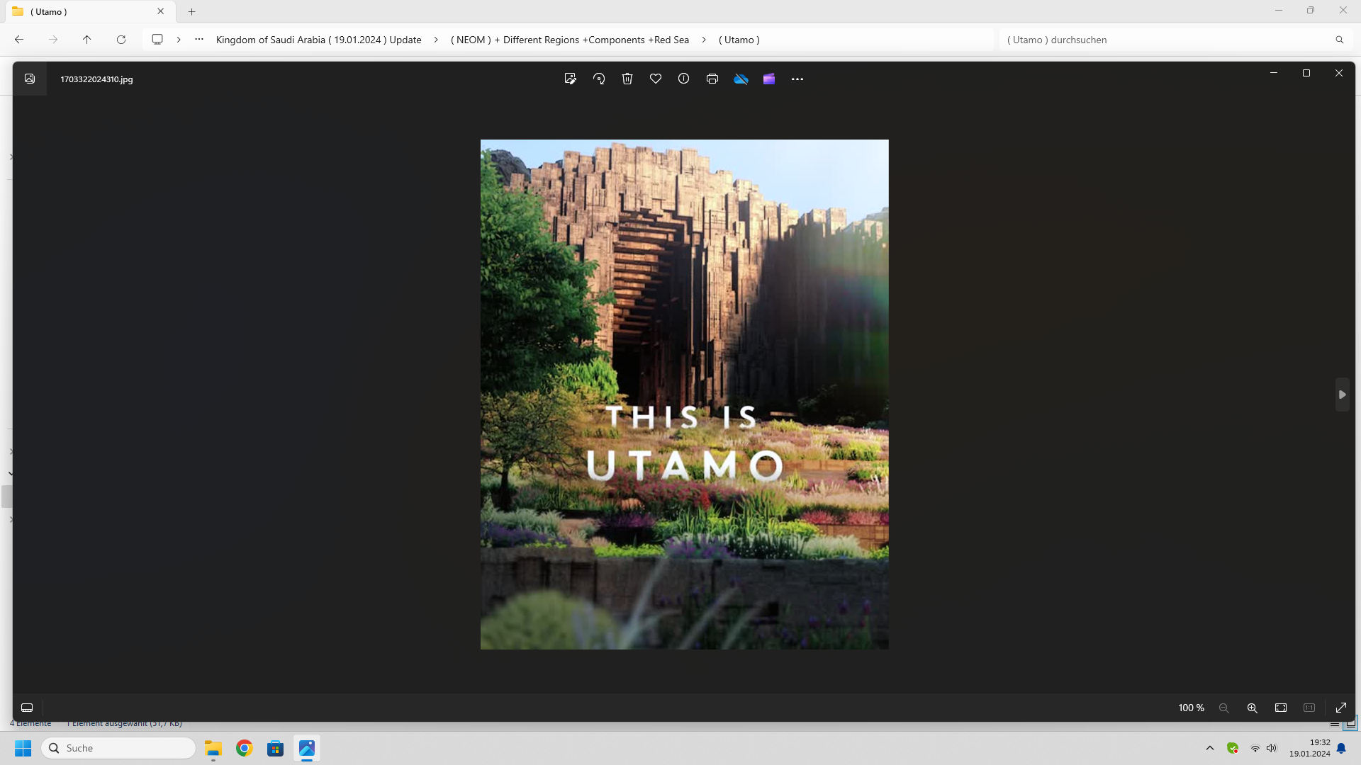
Task: Go to the next image arrow
Action: tap(1342, 395)
